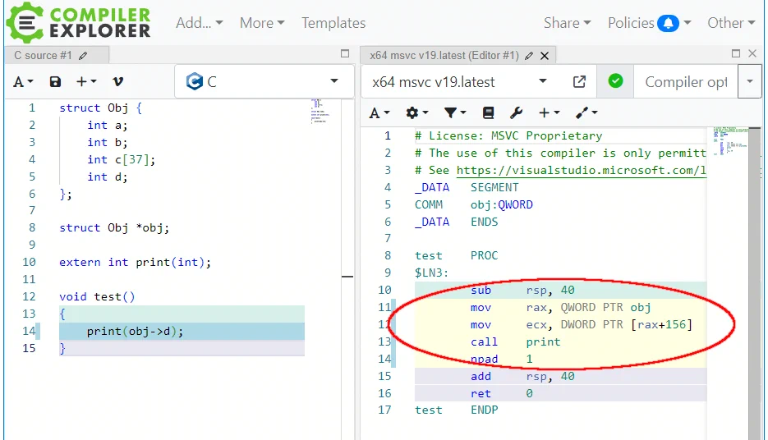
Task: Open compiler overrides wrench icon
Action: pos(516,113)
